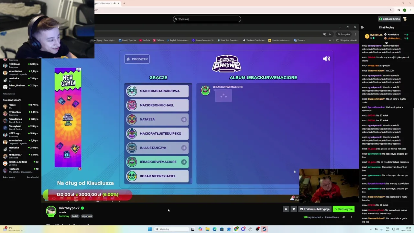Image resolution: width=414 pixels, height=233 pixels.
Task: Turn on notifications with the bell icon
Action: pos(286,209)
